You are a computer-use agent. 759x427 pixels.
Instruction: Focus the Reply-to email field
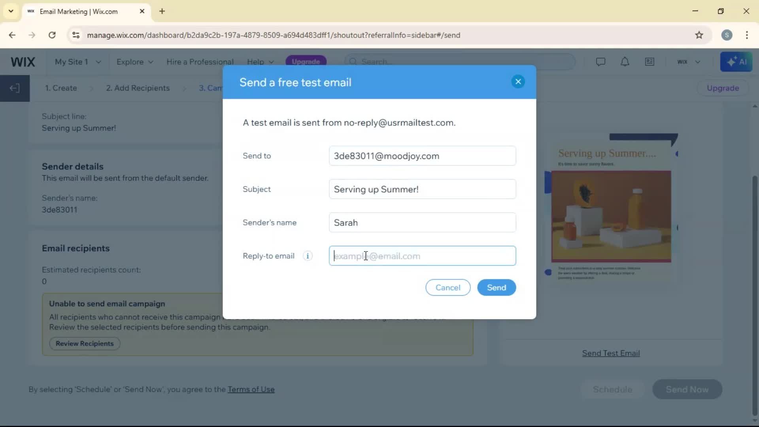(x=422, y=256)
